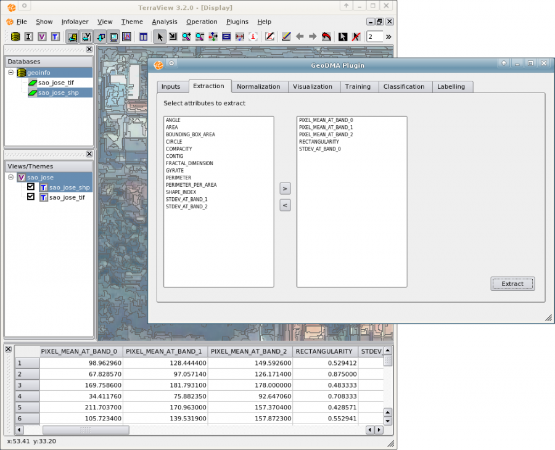Click the > button to add attribute
The height and width of the screenshot is (450, 555).
tap(285, 188)
